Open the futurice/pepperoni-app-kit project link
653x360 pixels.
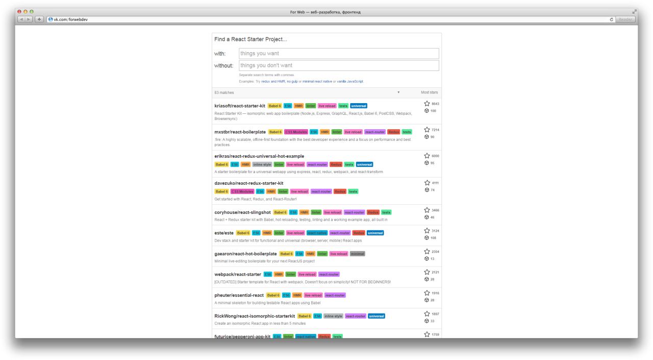click(x=242, y=337)
